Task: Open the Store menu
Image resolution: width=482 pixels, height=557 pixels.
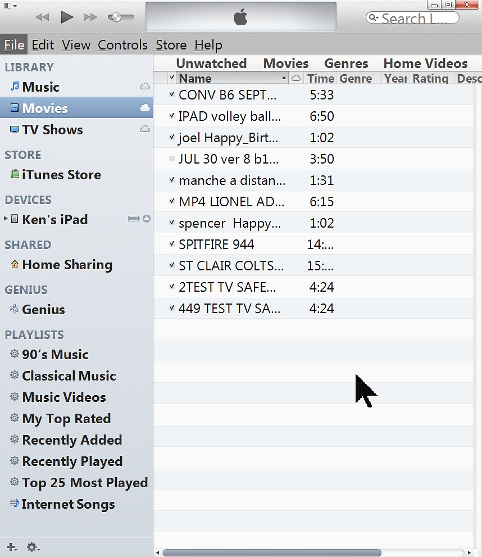Action: [x=171, y=45]
